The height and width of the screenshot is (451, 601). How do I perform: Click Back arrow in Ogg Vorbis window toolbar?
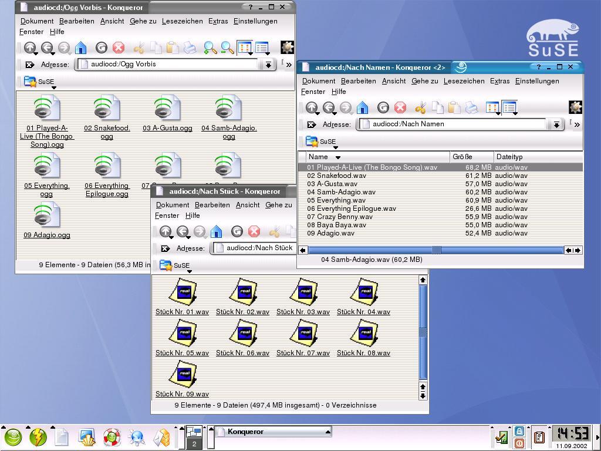(47, 48)
